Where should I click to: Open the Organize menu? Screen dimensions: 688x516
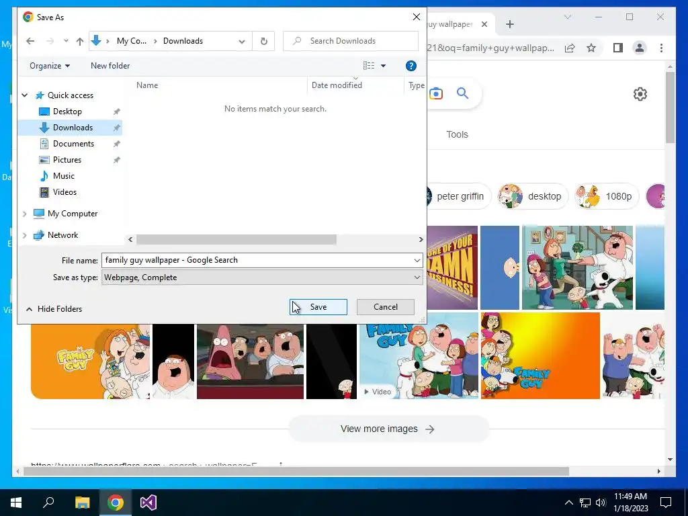pos(50,66)
